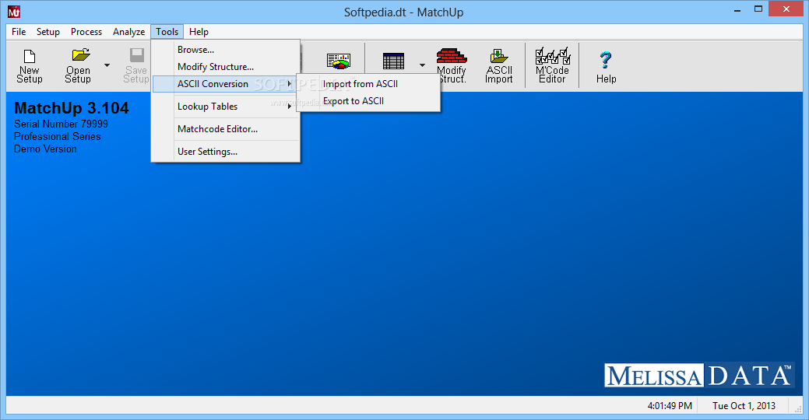809x420 pixels.
Task: Expand the Lookup Tables submenu
Action: click(226, 107)
